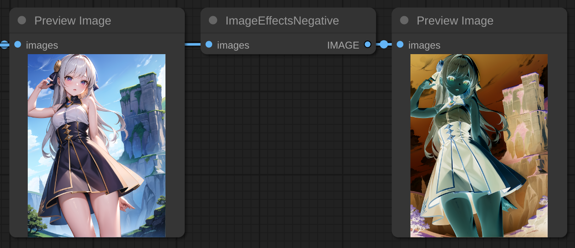This screenshot has height=248, width=575.
Task: Click the IMAGE output label
Action: pyautogui.click(x=343, y=45)
